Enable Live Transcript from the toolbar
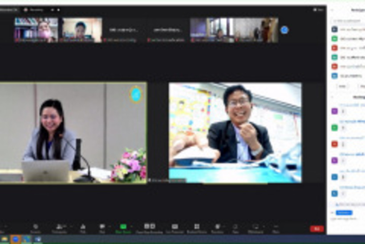The height and width of the screenshot is (244, 365). (175, 228)
